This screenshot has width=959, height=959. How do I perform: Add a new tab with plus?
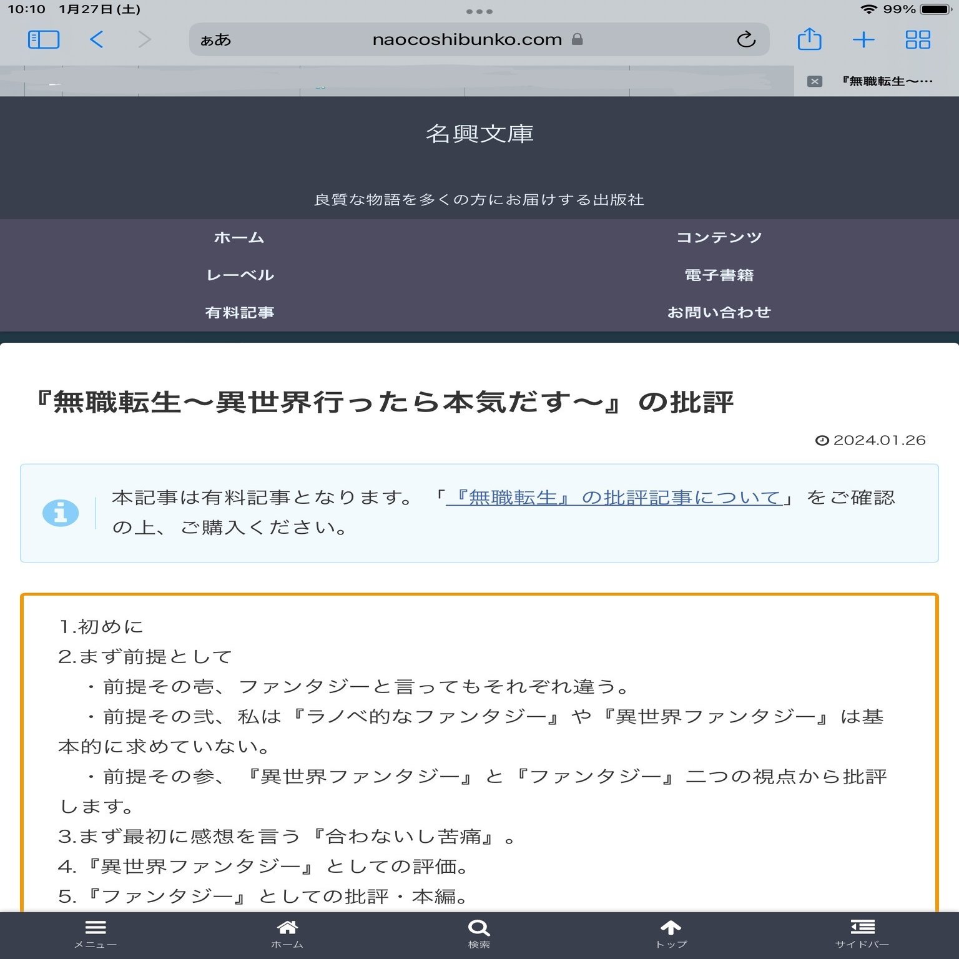(863, 40)
